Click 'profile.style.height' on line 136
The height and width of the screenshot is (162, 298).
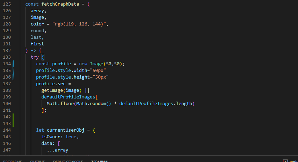tap(63, 77)
